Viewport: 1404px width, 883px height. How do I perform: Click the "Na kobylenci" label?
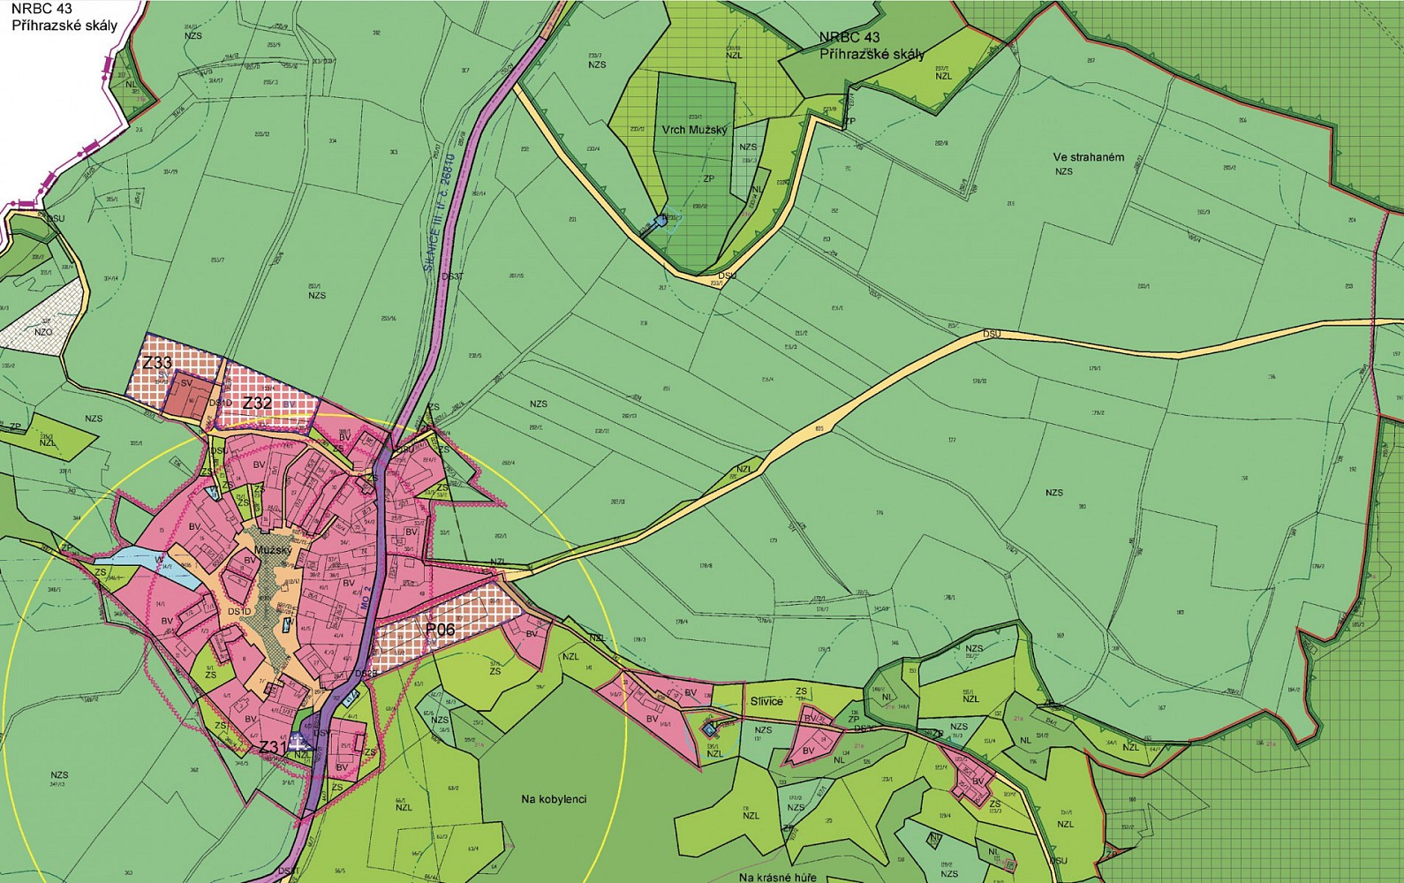click(x=554, y=799)
